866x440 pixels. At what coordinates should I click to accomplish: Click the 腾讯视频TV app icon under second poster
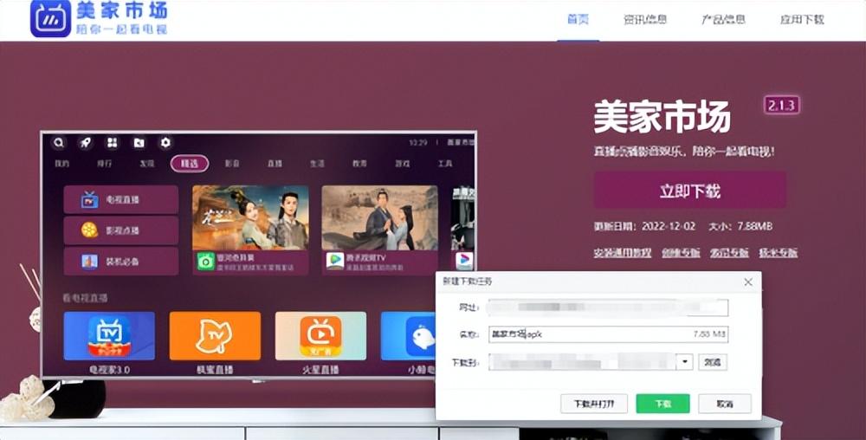[335, 261]
